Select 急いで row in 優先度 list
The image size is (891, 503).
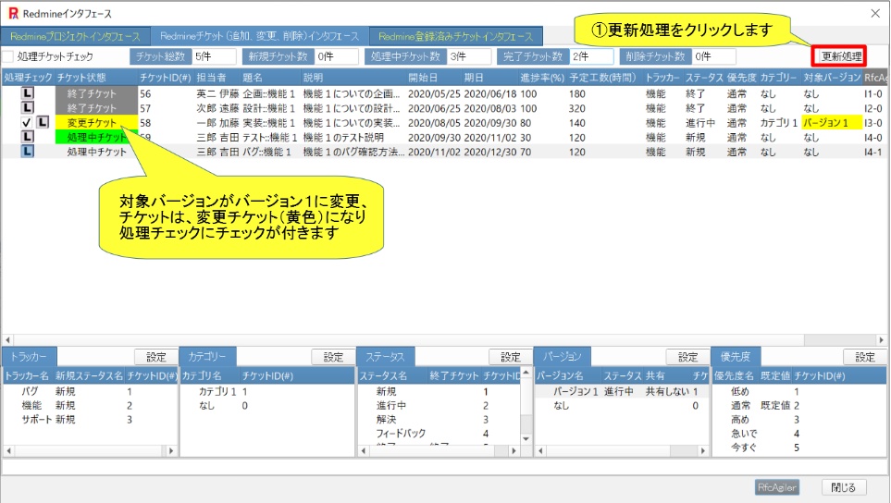point(799,433)
